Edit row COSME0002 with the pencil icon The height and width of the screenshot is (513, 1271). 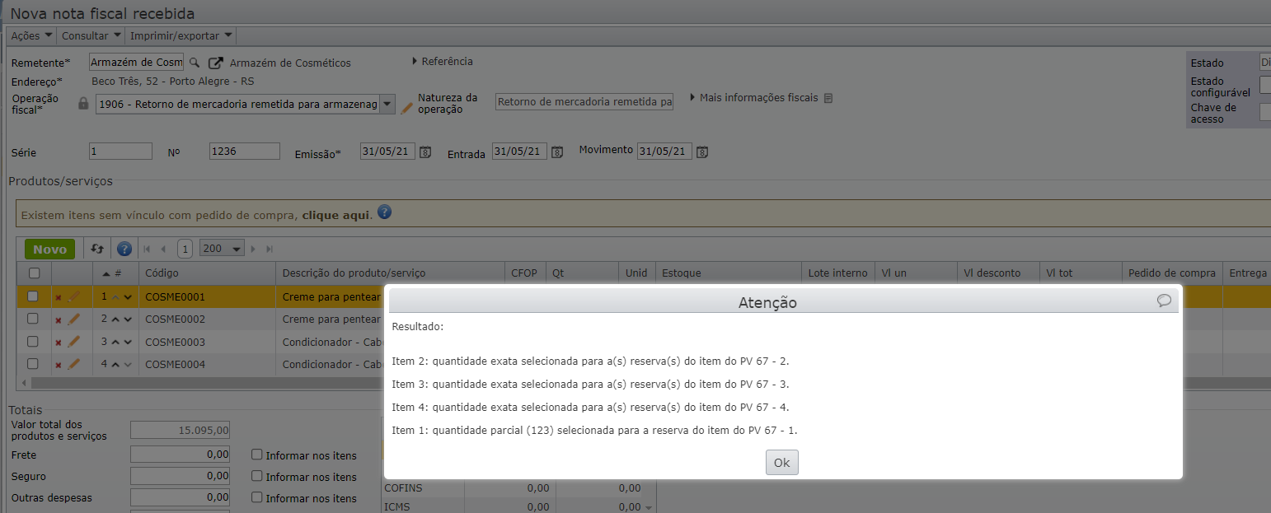pos(73,318)
